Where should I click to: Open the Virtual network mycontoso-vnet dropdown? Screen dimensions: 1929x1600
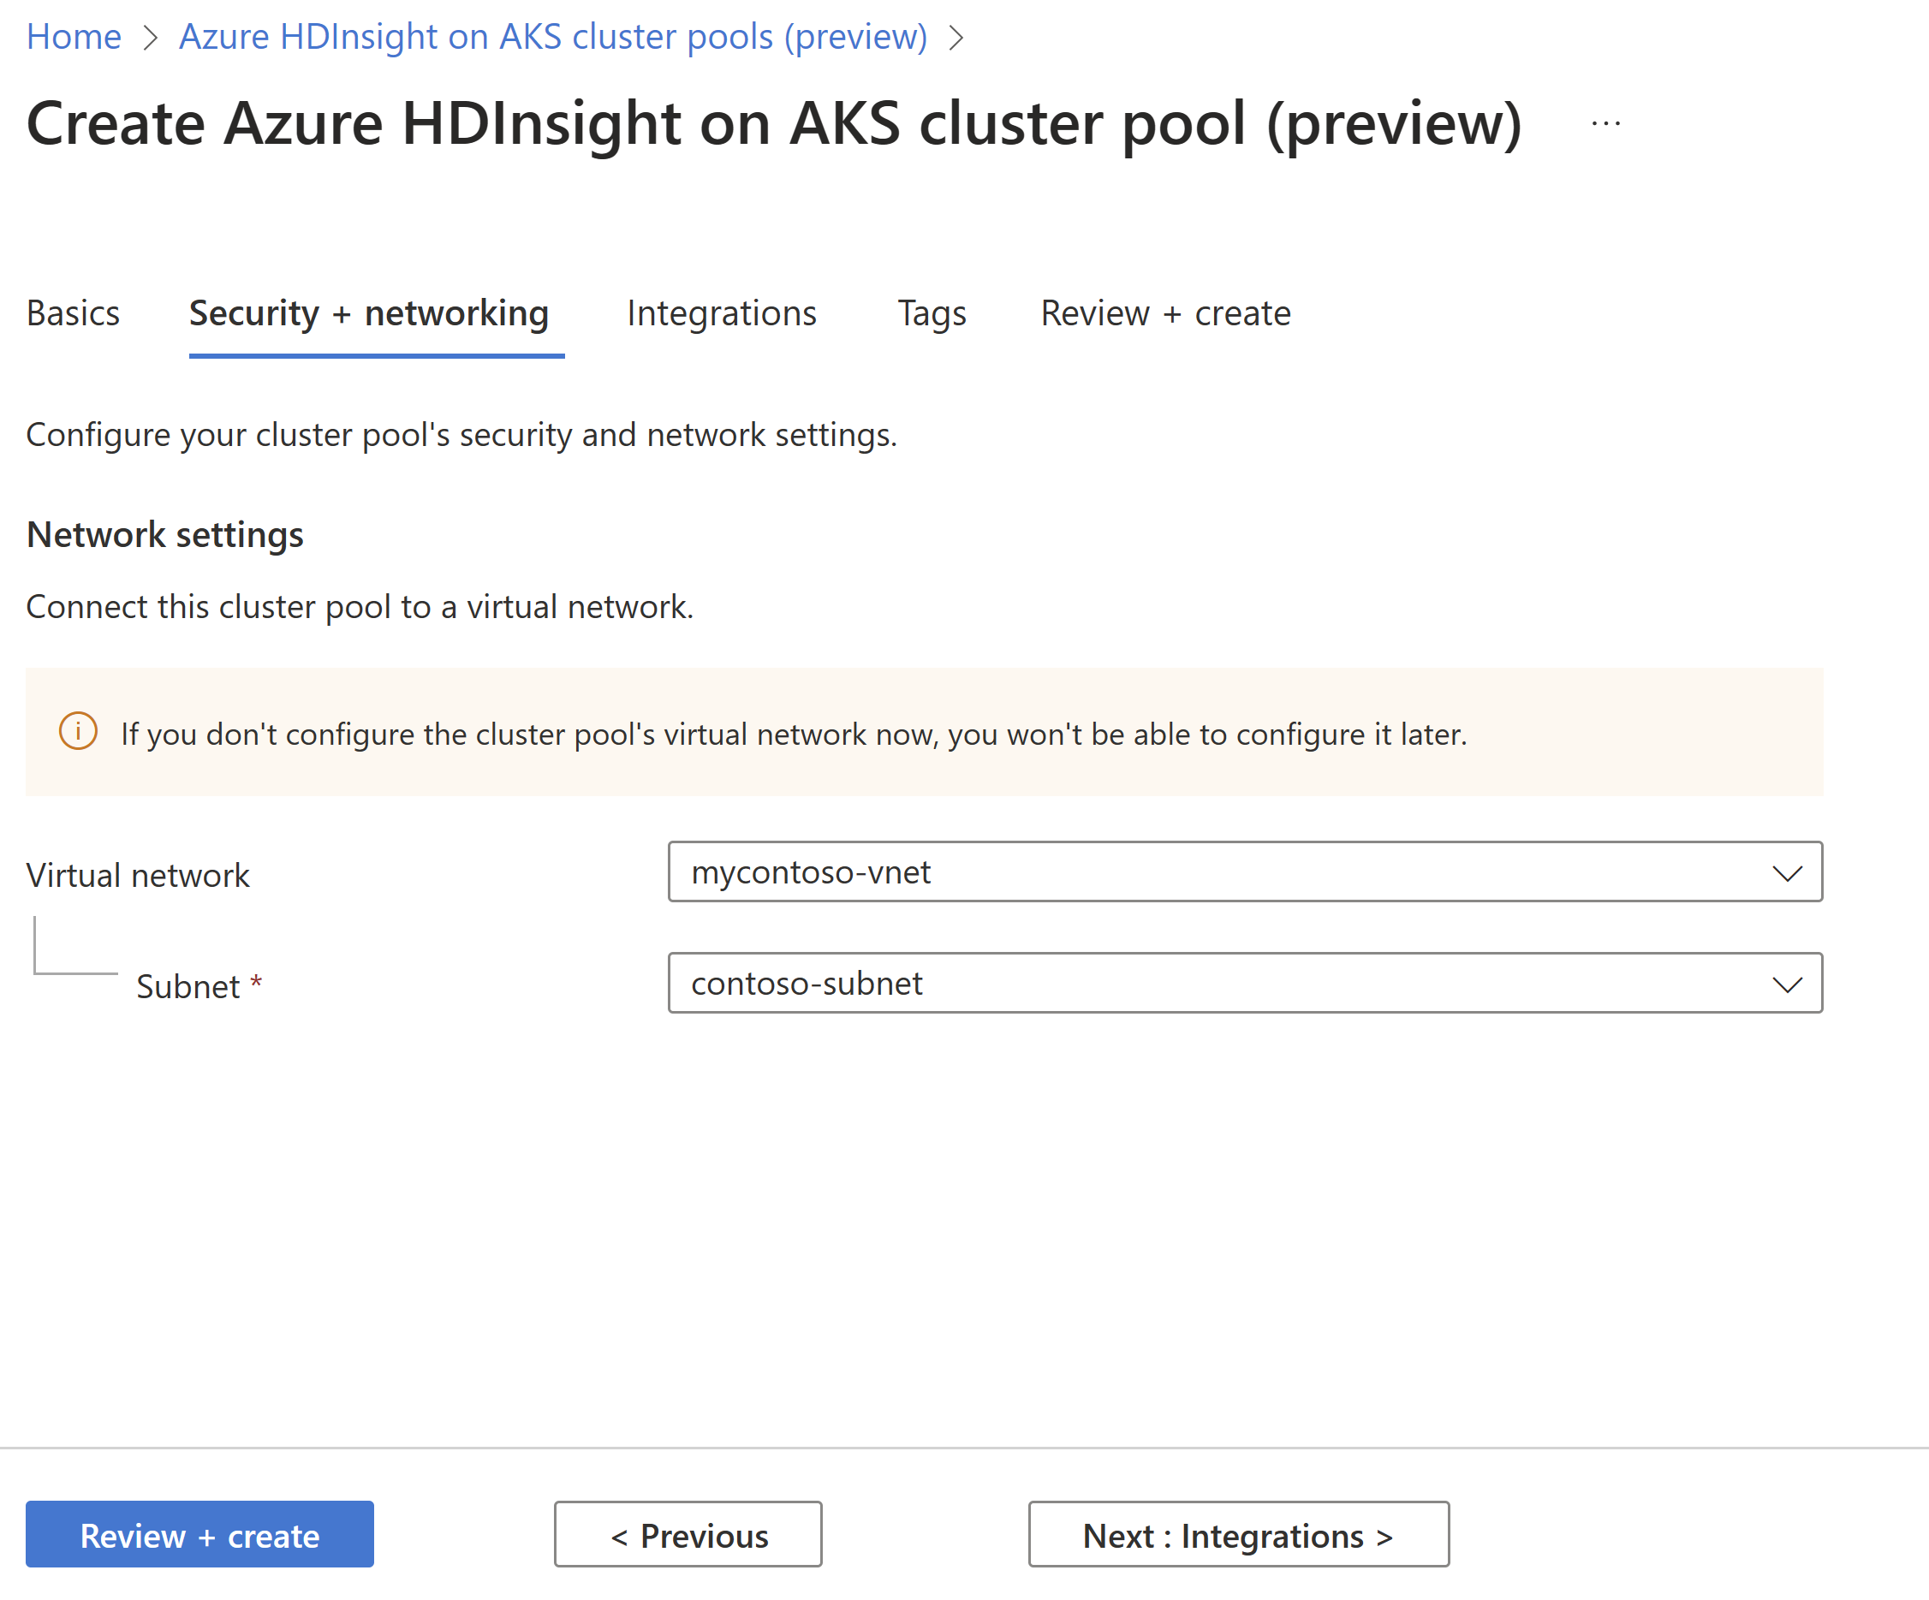1194,871
